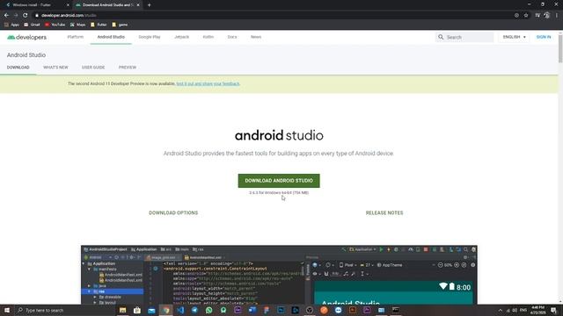Screen dimensions: 563x316
Task: Click the taskbar search box
Action: click(x=65, y=310)
